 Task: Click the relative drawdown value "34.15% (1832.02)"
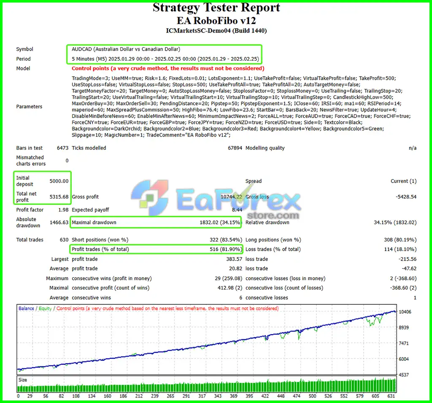click(395, 223)
